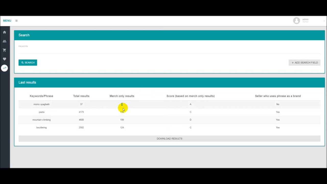The width and height of the screenshot is (327, 184).
Task: Expand the admin account dropdown arrow
Action: pyautogui.click(x=324, y=21)
